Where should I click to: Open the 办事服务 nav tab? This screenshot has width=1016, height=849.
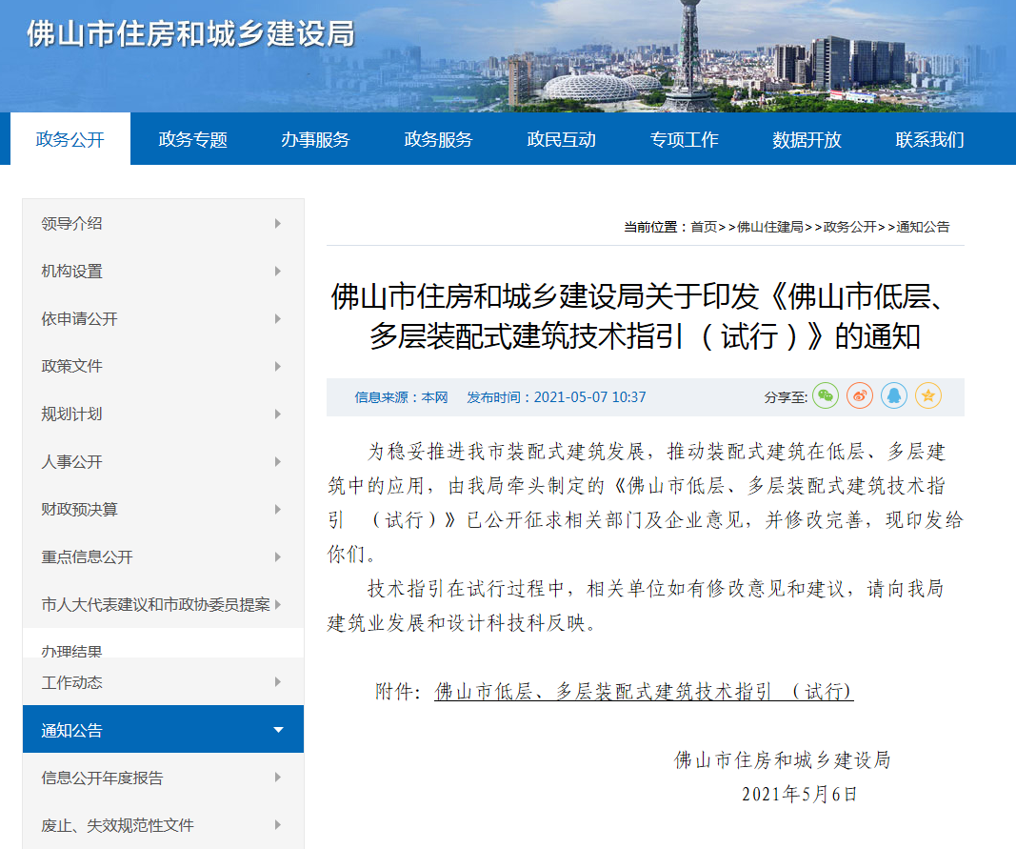pyautogui.click(x=315, y=139)
